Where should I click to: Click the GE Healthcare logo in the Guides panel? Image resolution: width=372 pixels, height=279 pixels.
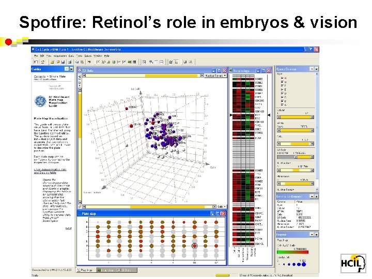click(41, 101)
